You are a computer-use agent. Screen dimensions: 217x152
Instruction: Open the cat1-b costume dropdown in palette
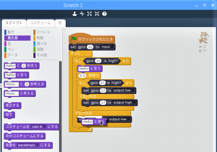point(39,127)
